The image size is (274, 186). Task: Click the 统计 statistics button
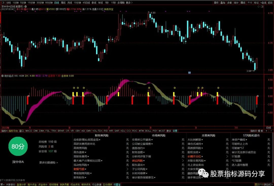click(236, 3)
